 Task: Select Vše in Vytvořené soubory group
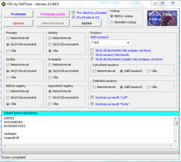(149, 71)
